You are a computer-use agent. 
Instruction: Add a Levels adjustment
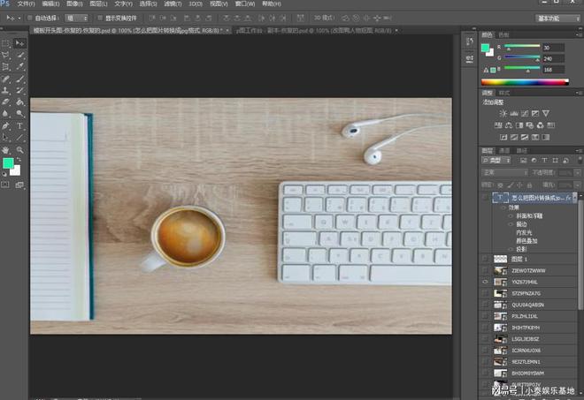tap(514, 113)
